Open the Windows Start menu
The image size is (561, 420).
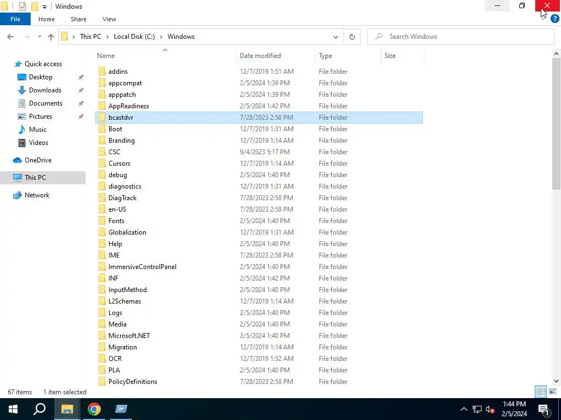tap(13, 409)
